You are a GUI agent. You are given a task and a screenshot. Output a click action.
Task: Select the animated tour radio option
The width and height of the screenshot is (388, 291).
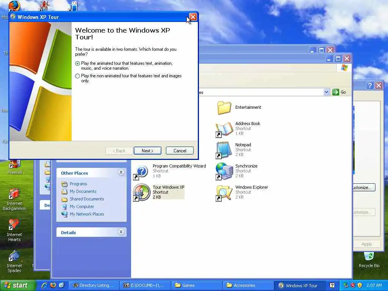click(77, 63)
